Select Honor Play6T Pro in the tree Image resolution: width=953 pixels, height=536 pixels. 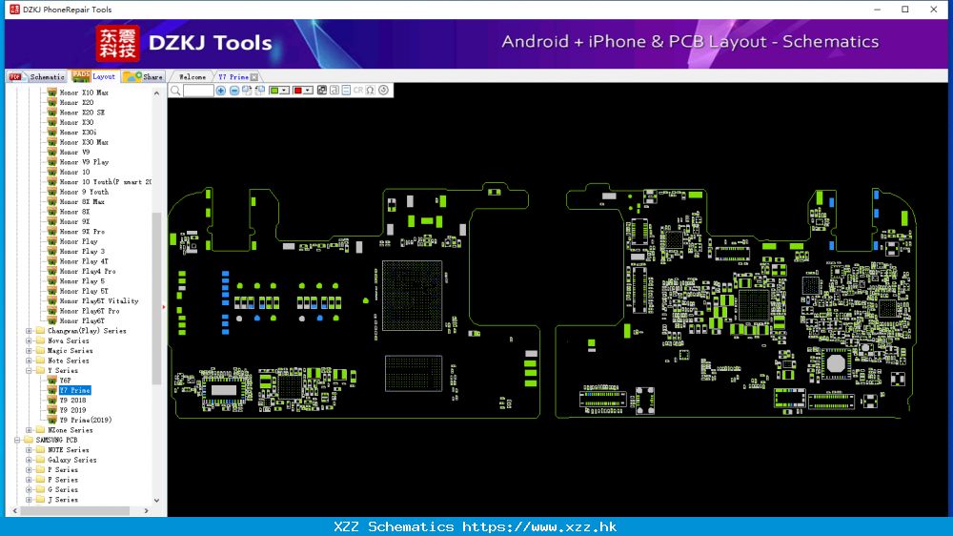point(90,311)
